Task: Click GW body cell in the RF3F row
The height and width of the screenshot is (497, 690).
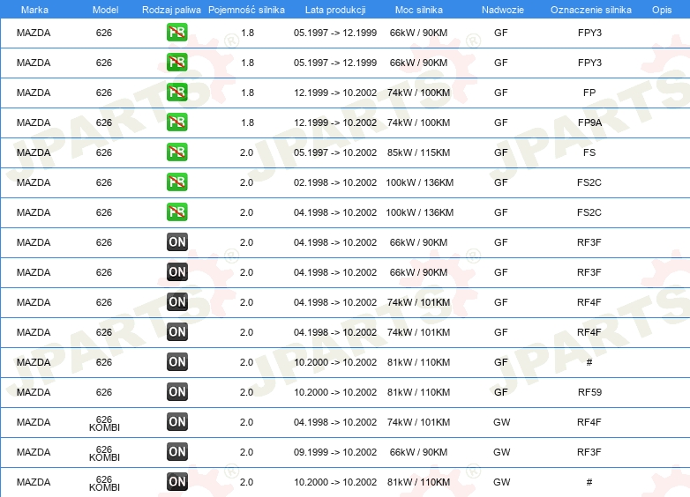Action: point(502,452)
